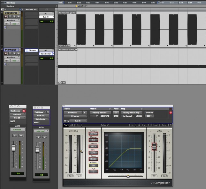This screenshot has height=189, width=206.
Task: Click the key input icon beside Bus 25
Action: click(66, 121)
